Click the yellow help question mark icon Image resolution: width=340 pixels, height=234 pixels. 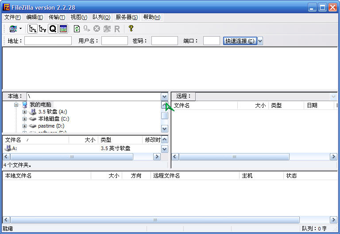coord(131,28)
